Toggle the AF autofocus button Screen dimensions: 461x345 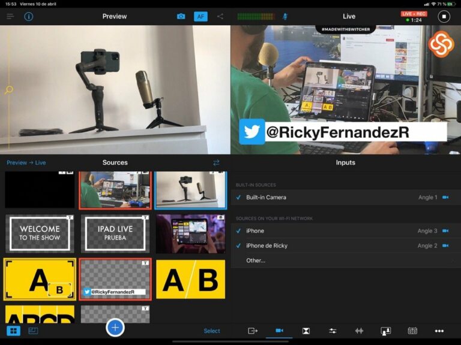(201, 16)
